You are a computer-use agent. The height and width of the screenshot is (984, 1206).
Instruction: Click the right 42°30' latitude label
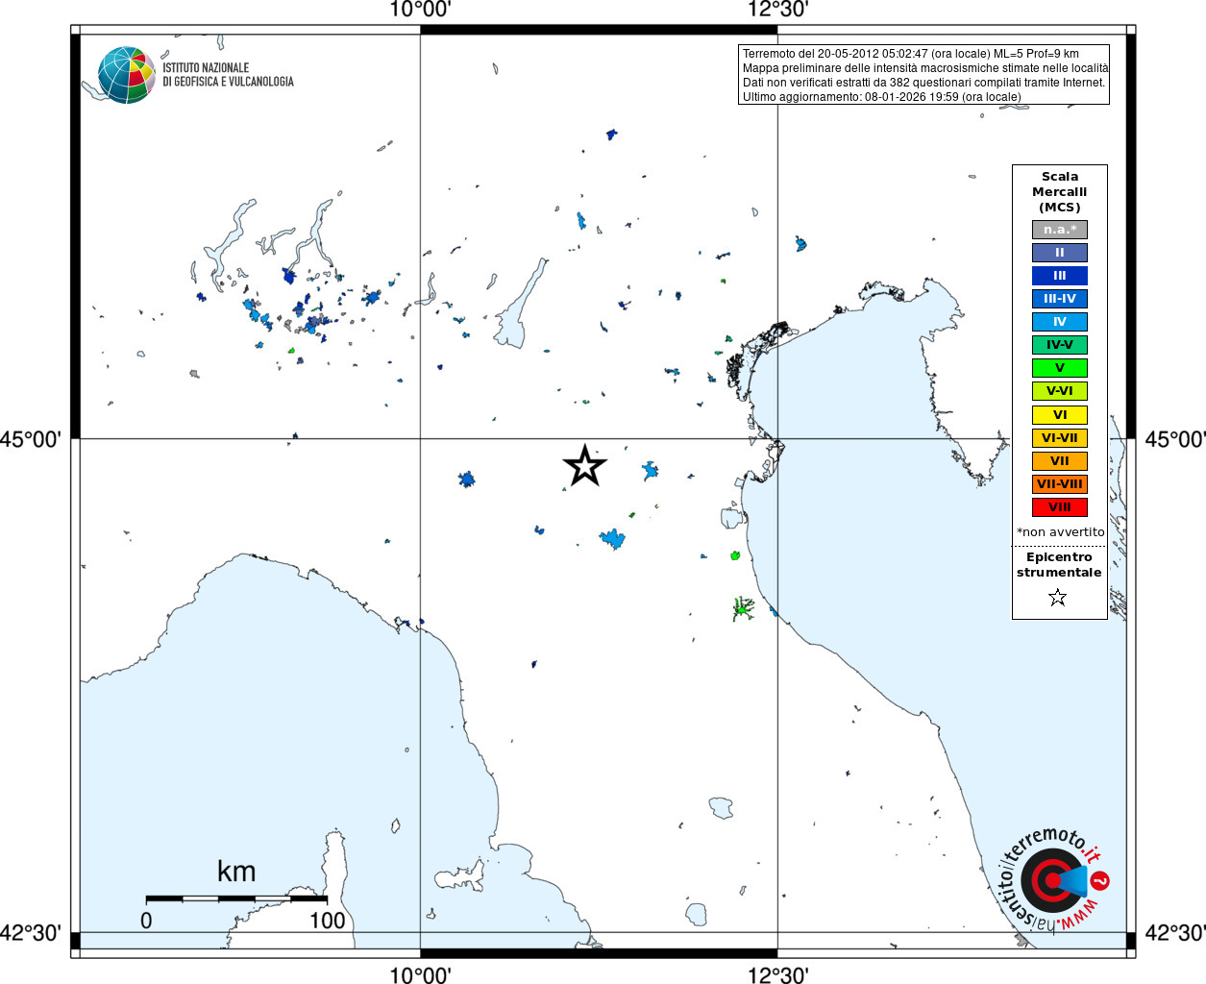click(1174, 933)
